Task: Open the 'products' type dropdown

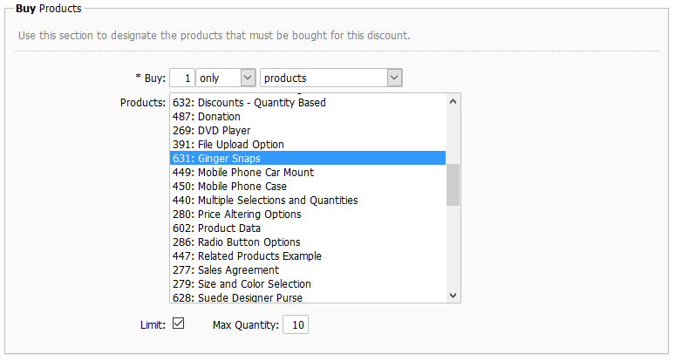Action: 331,78
